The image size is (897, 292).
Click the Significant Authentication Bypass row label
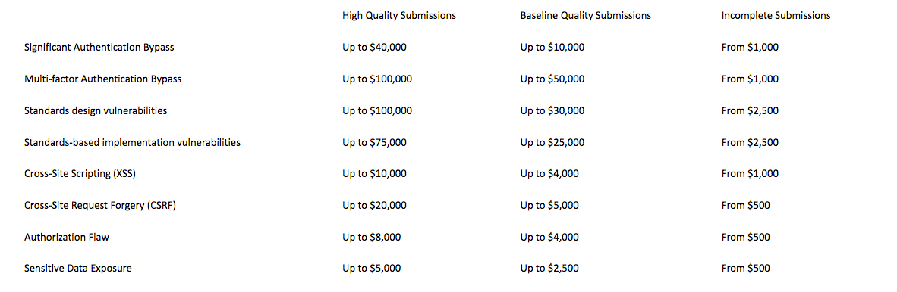99,48
